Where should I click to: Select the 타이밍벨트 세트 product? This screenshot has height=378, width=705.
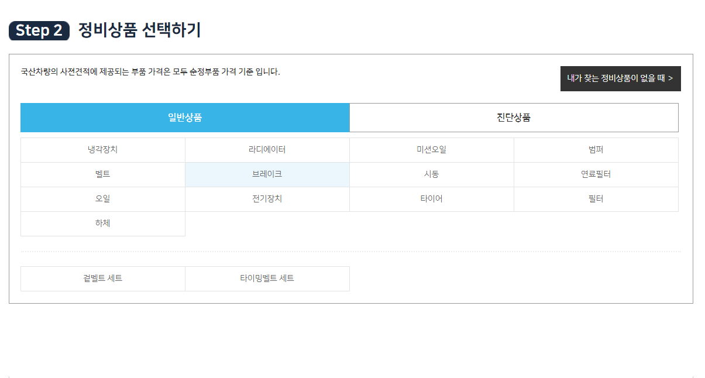pos(267,279)
